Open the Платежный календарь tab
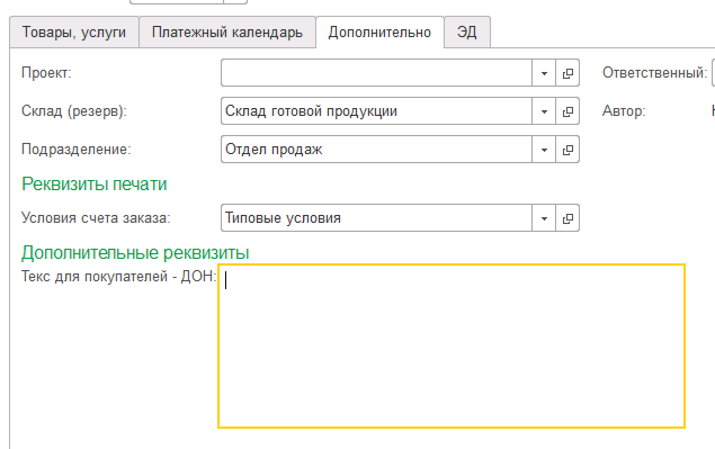This screenshot has width=715, height=449. click(227, 32)
